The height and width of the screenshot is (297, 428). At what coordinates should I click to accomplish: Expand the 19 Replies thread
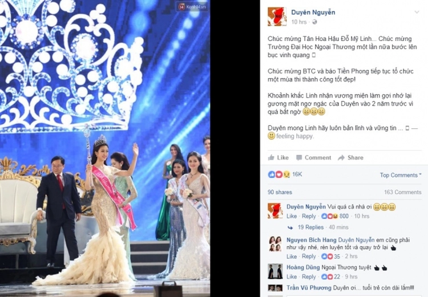point(310,227)
